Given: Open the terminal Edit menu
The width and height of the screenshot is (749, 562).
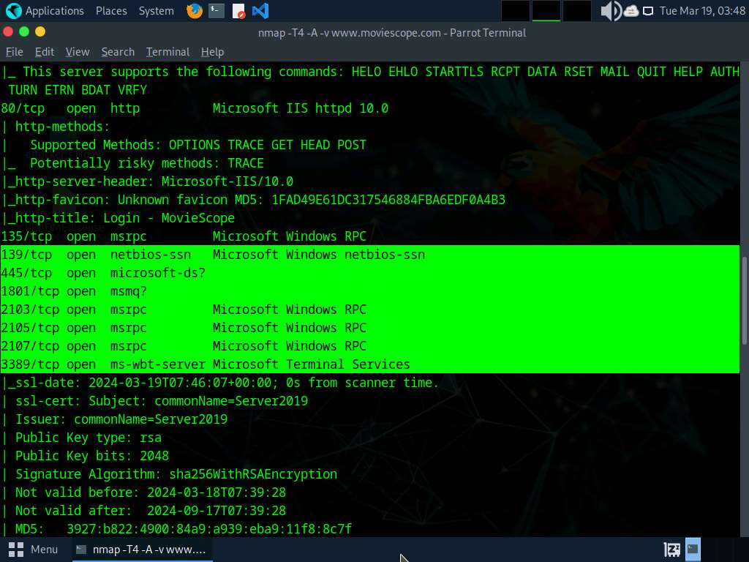Looking at the screenshot, I should click(45, 52).
